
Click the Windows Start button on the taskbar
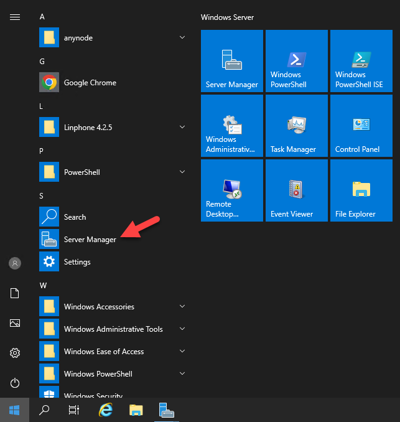tap(14, 410)
